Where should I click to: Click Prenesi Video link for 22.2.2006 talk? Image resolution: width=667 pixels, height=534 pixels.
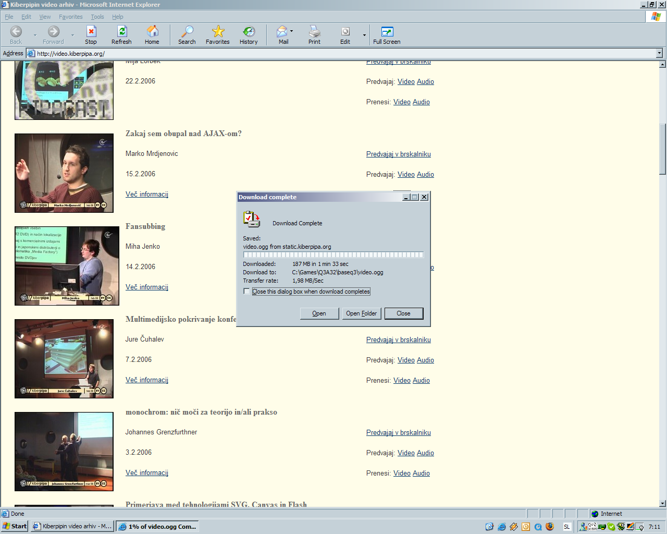(x=402, y=102)
